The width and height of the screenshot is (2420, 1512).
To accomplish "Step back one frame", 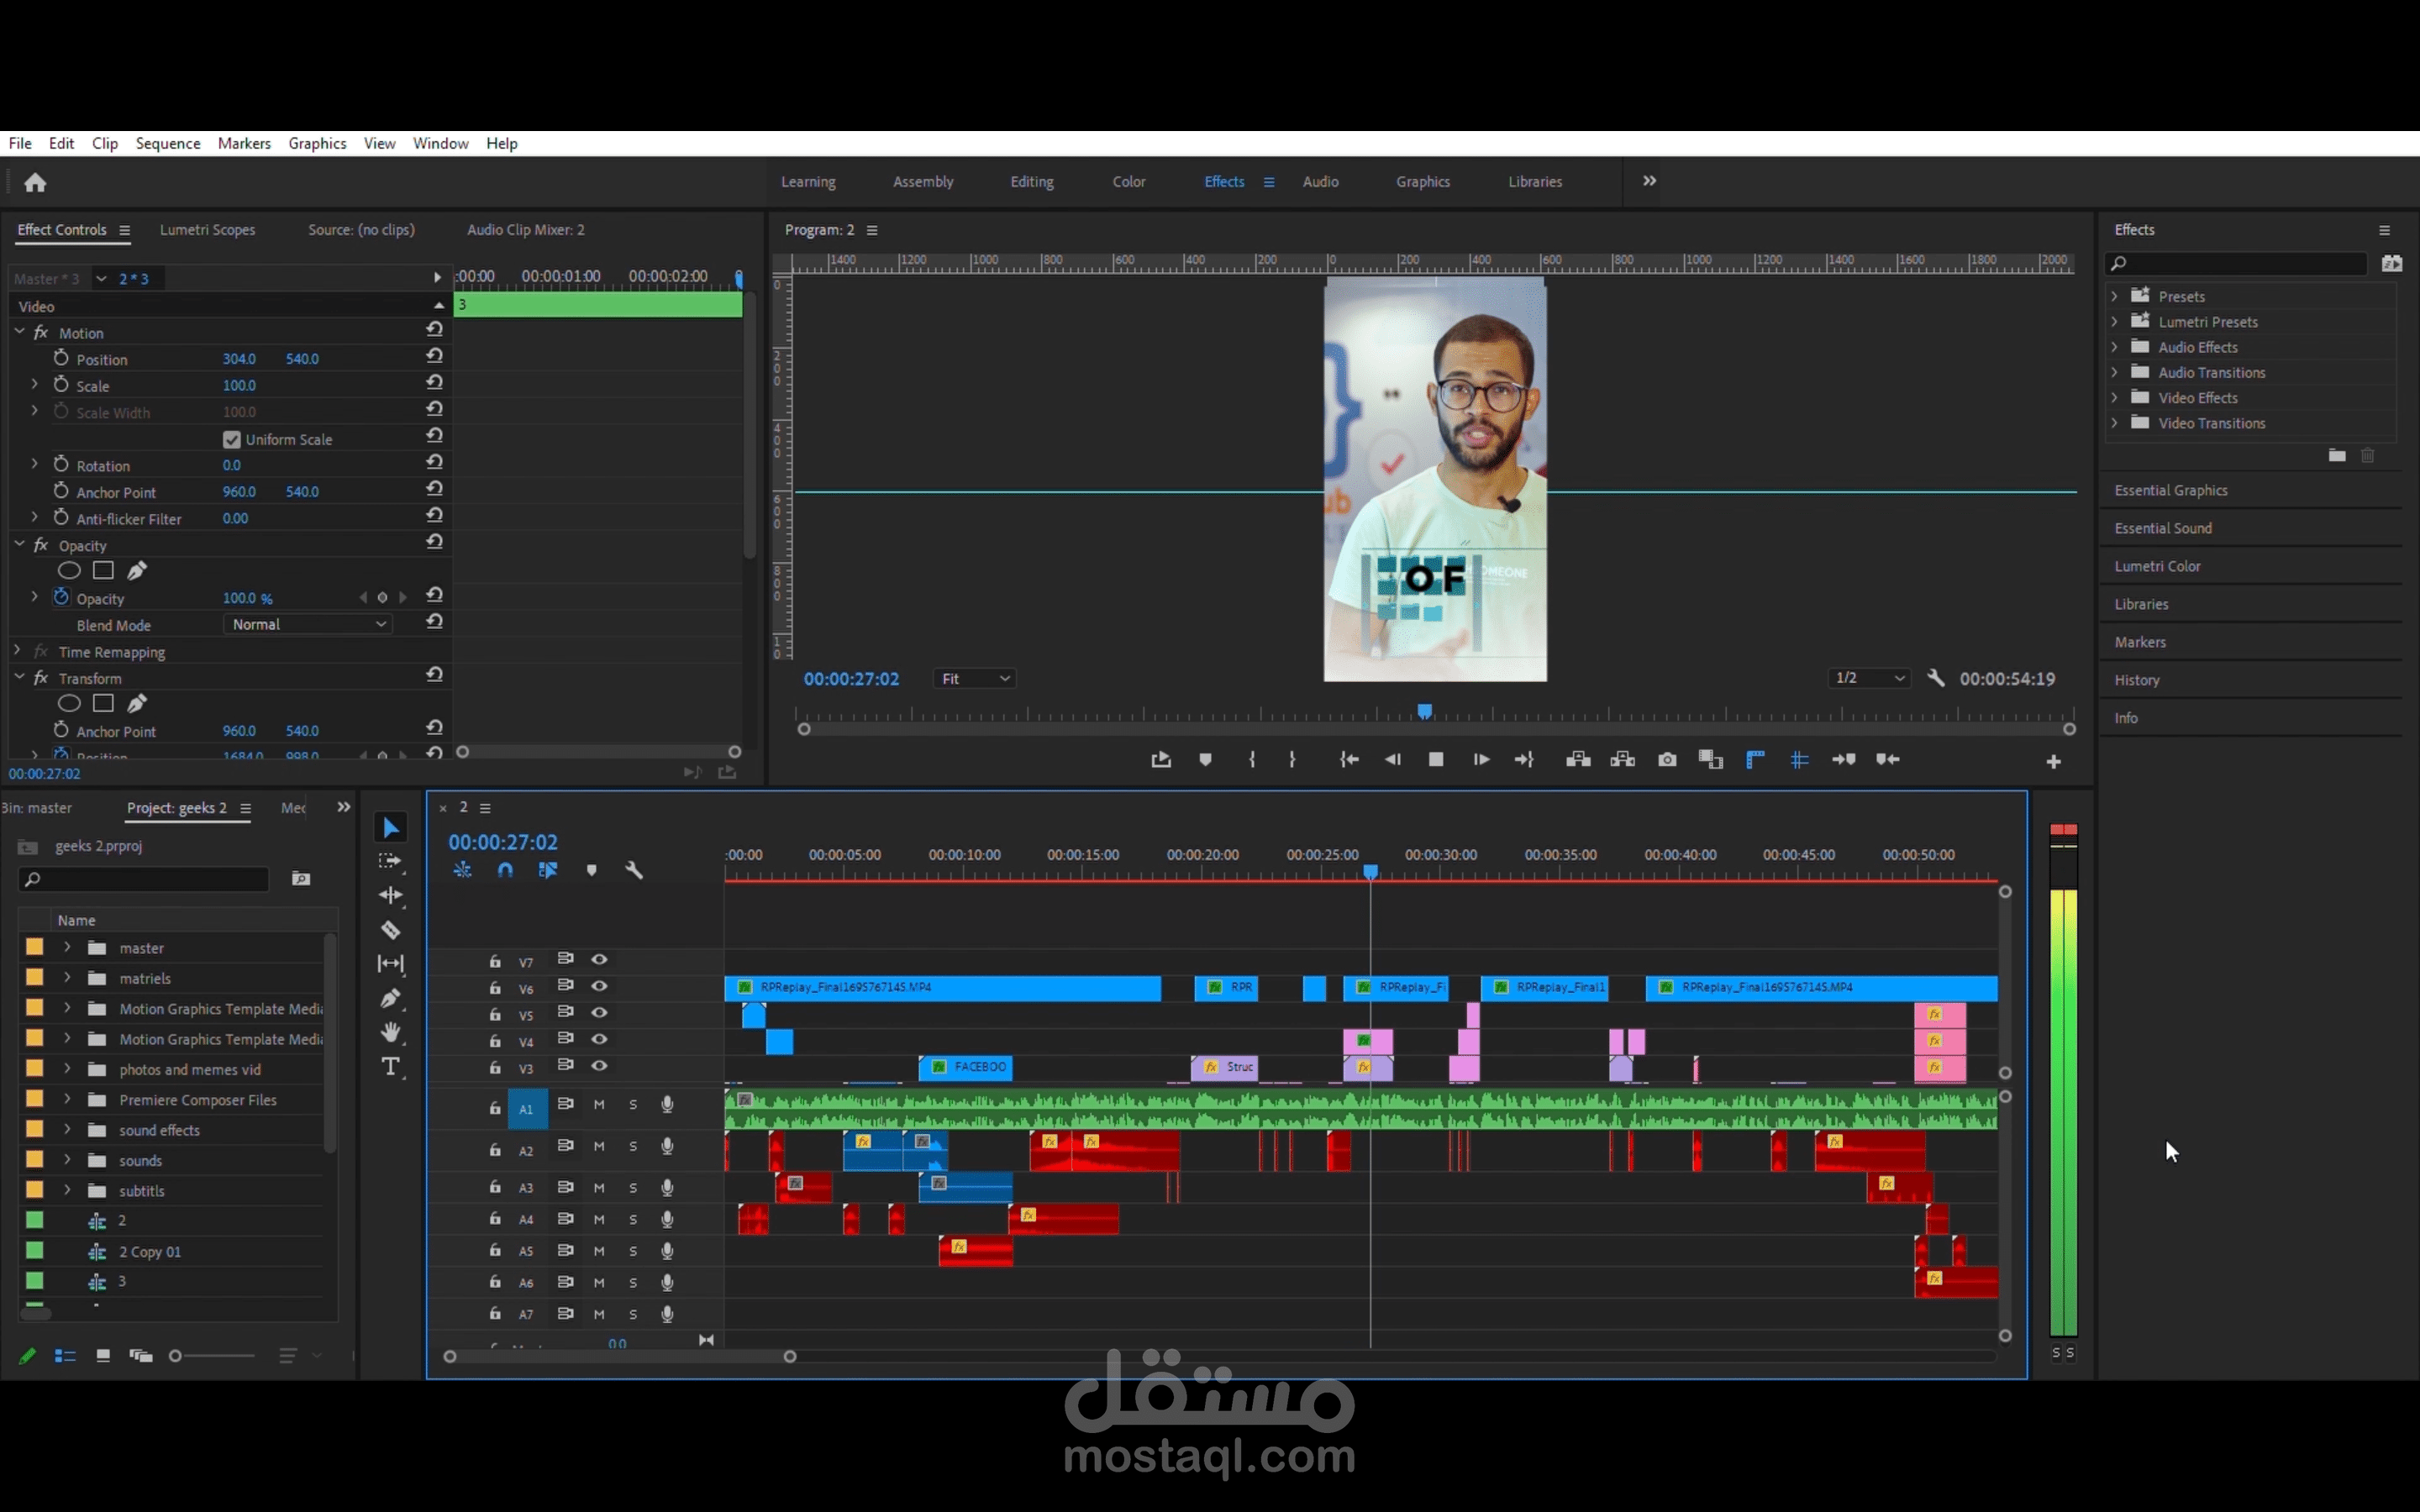I will (x=1393, y=760).
